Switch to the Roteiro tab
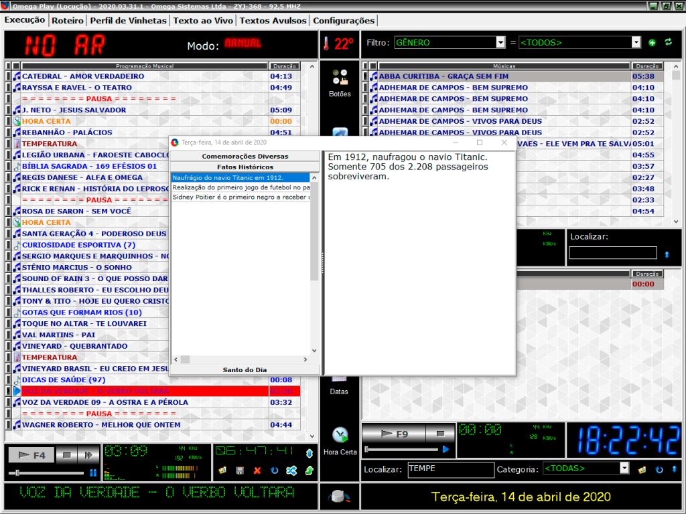Viewport: 686px width, 514px height. click(x=68, y=21)
